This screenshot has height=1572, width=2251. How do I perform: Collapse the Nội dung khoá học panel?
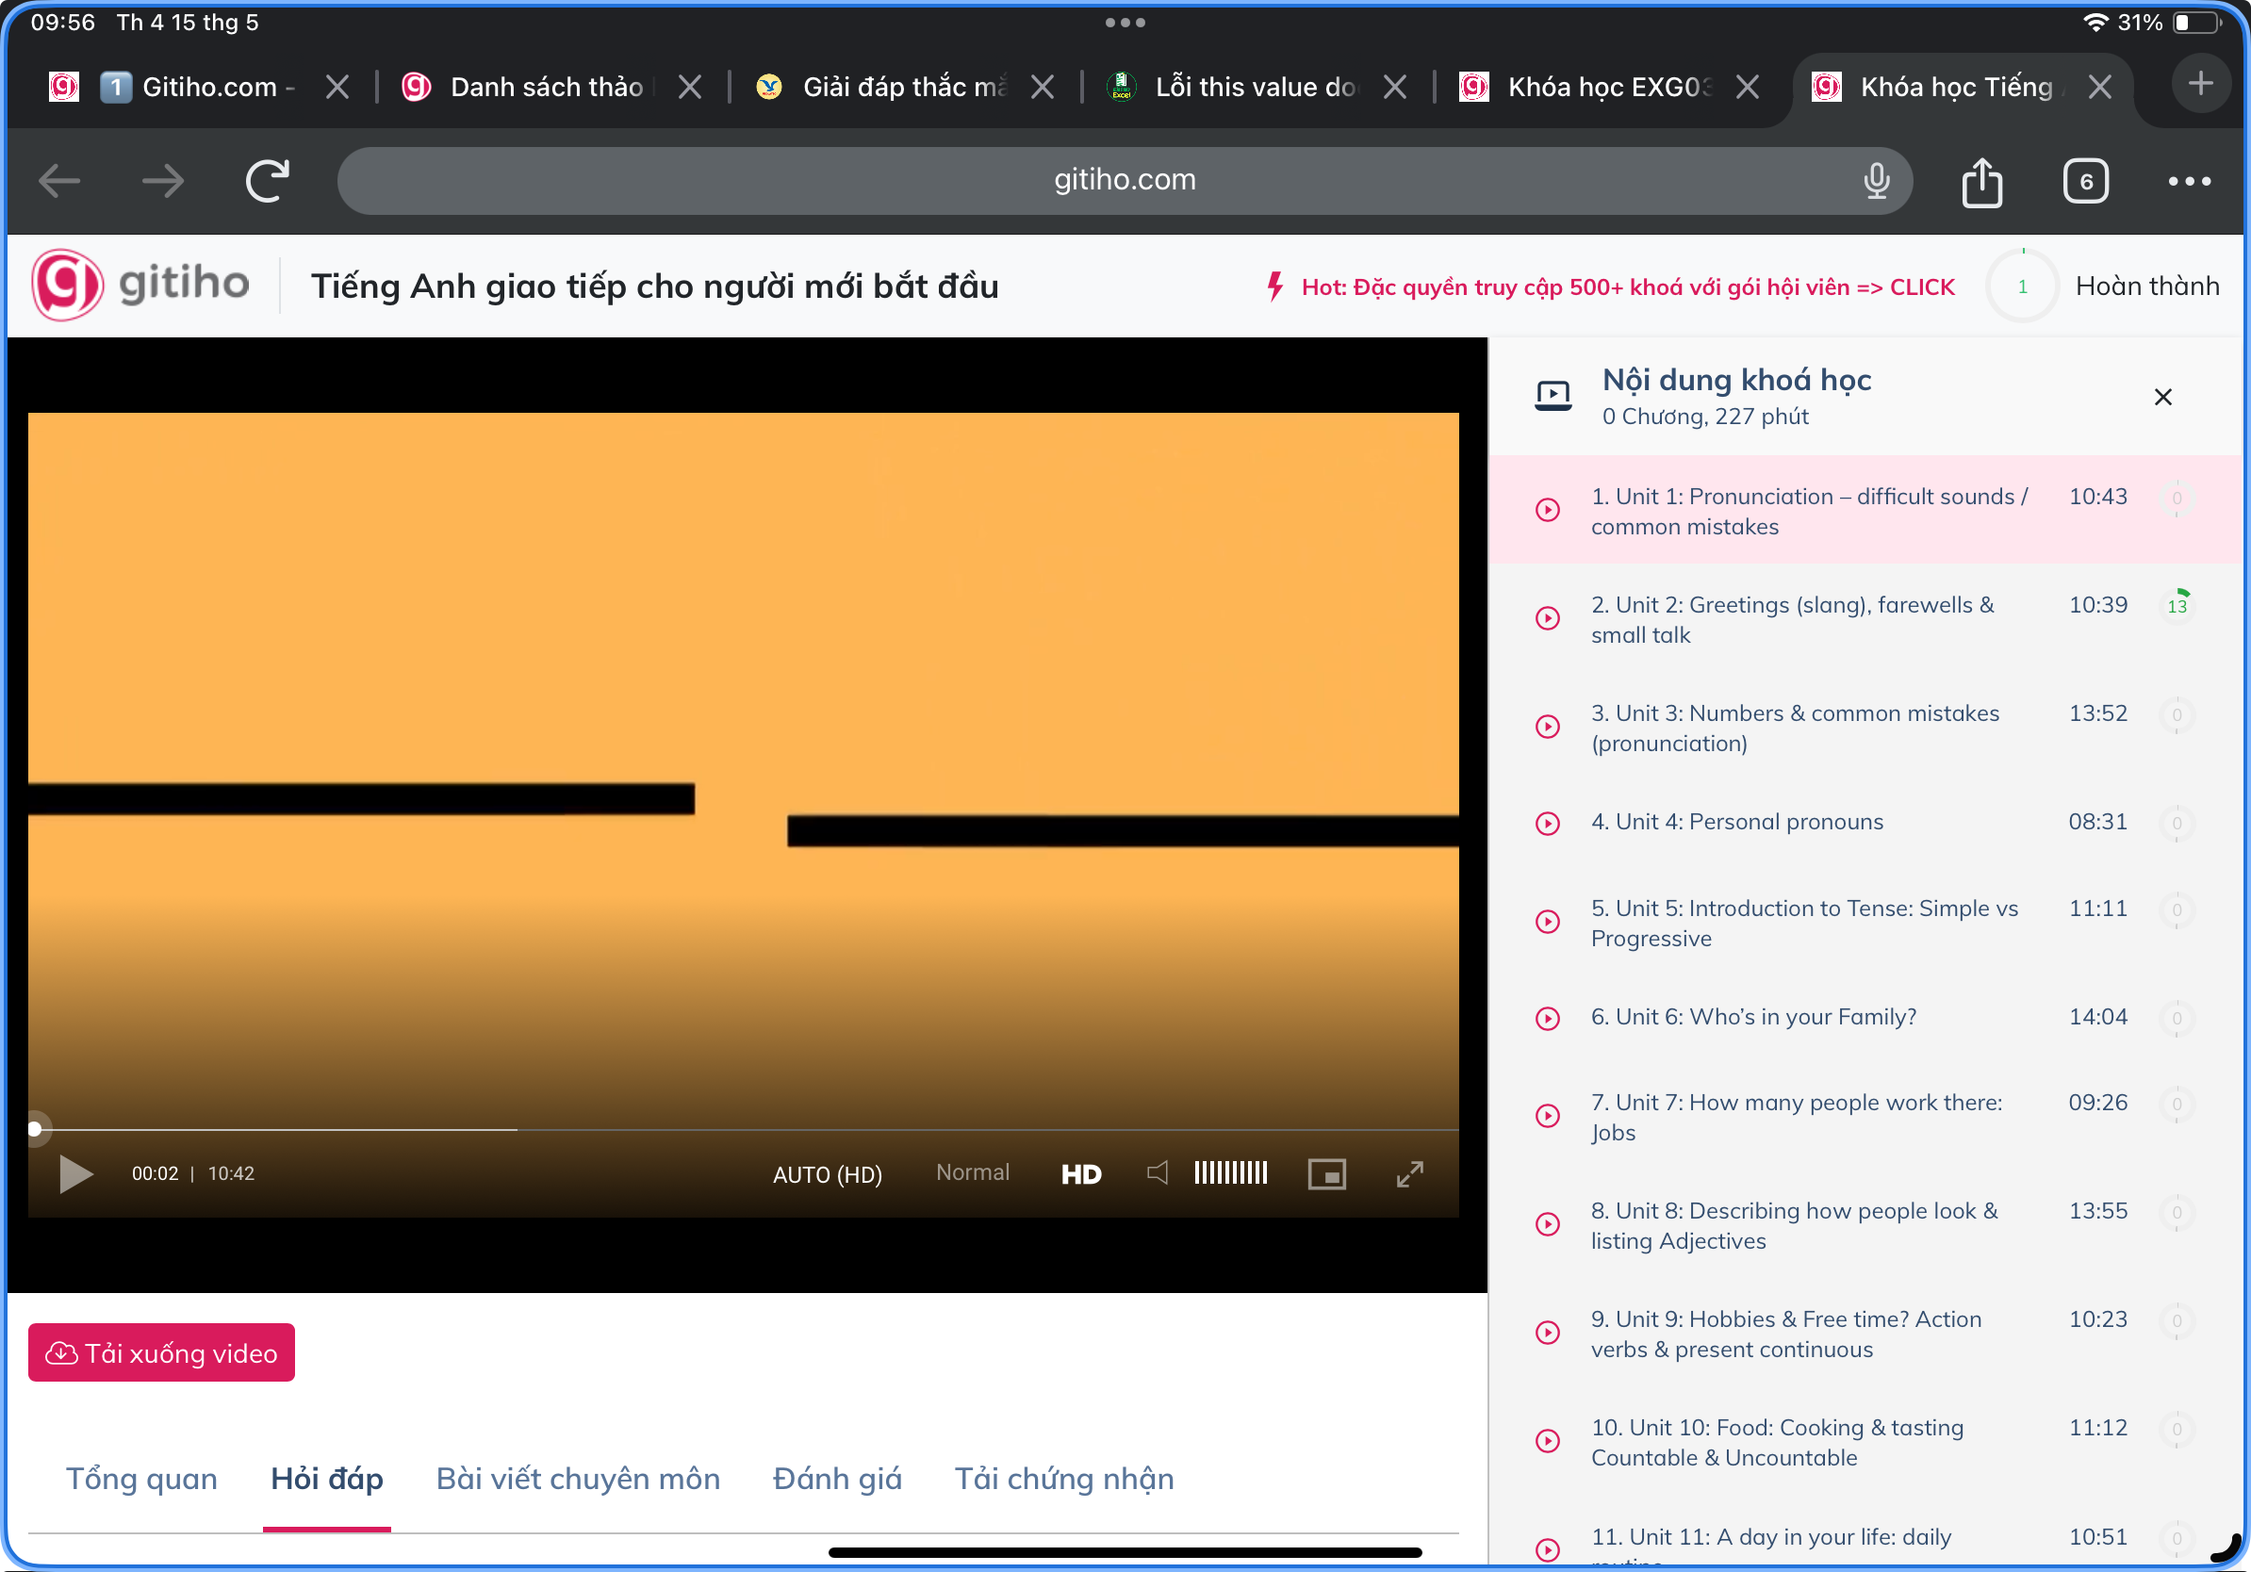[x=2161, y=397]
